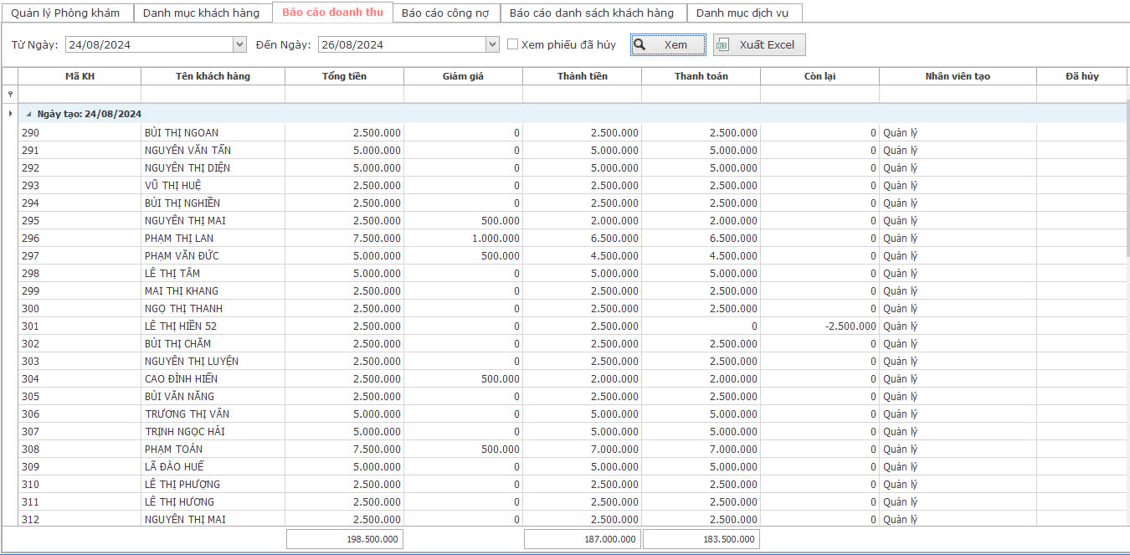This screenshot has width=1130, height=555.
Task: Click Mã KH filter field
Action: [80, 95]
